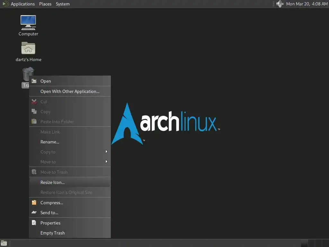
Task: Select Cut in the context menu
Action: coord(70,102)
